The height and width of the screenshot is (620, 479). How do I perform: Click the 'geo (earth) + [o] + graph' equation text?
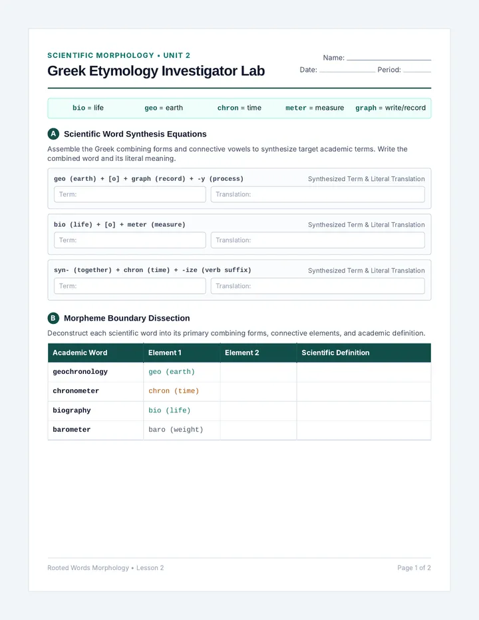(x=149, y=179)
